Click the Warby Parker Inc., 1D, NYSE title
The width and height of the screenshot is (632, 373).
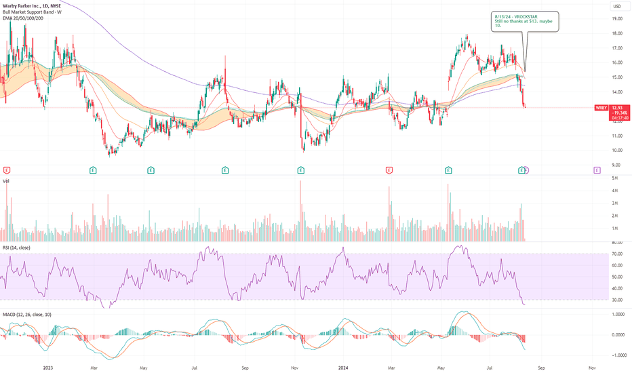coord(32,6)
